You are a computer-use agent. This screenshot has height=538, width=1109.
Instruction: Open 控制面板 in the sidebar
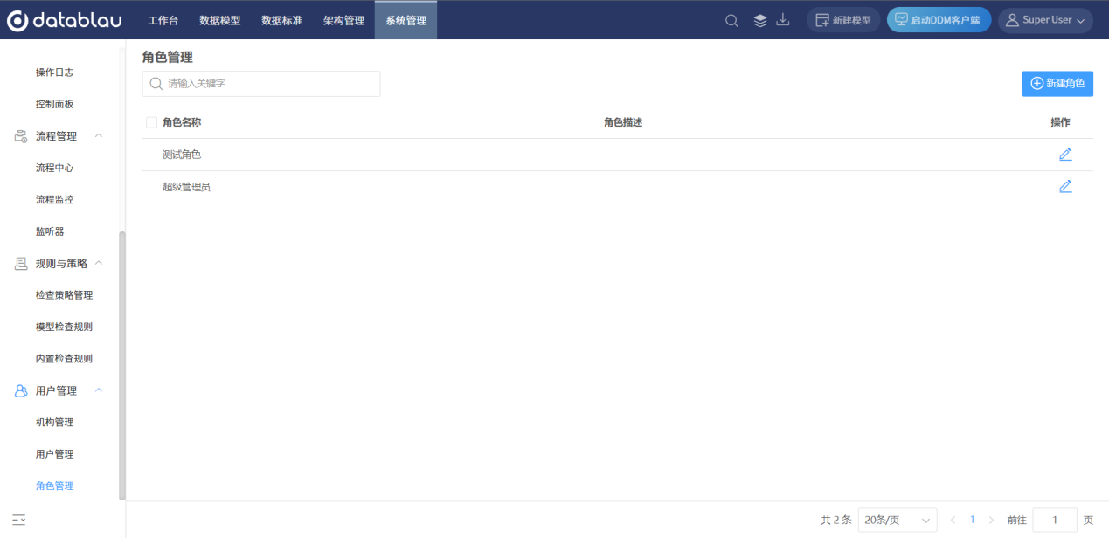54,104
